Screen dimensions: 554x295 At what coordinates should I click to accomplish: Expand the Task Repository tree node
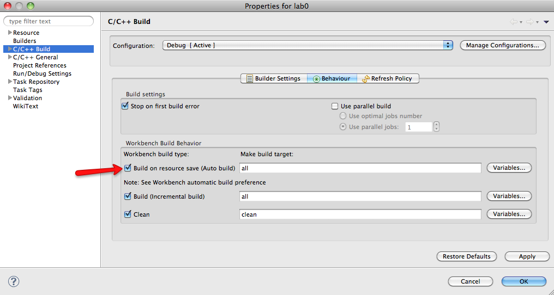[10, 82]
